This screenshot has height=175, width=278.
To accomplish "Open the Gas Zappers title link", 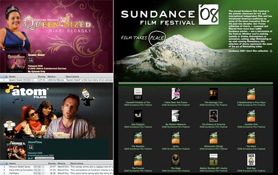I will 138,125.
